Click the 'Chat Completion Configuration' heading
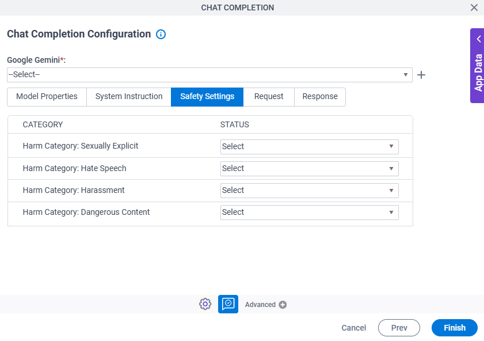Viewport: 484px width, 341px height. [x=79, y=34]
